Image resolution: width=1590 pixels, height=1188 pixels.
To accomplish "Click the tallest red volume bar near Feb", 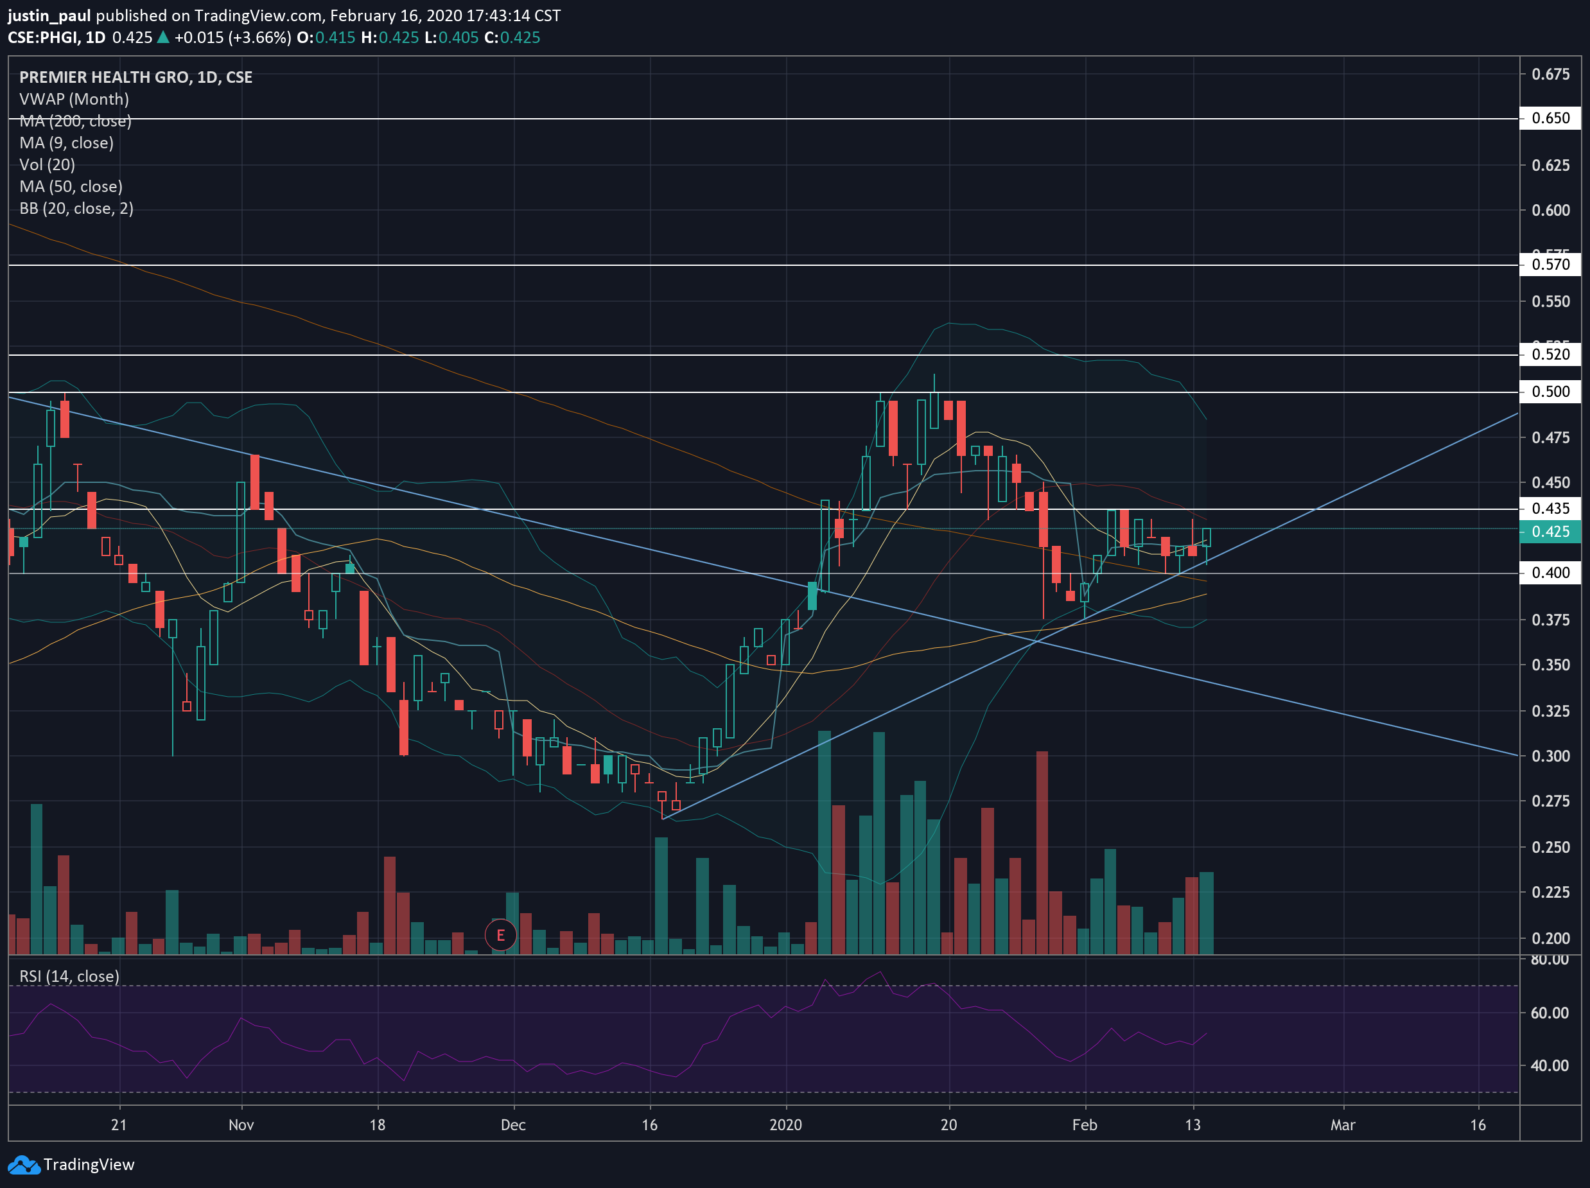I will point(1042,853).
